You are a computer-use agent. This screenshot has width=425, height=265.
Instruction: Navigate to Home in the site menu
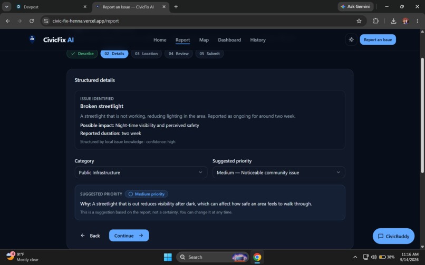160,40
